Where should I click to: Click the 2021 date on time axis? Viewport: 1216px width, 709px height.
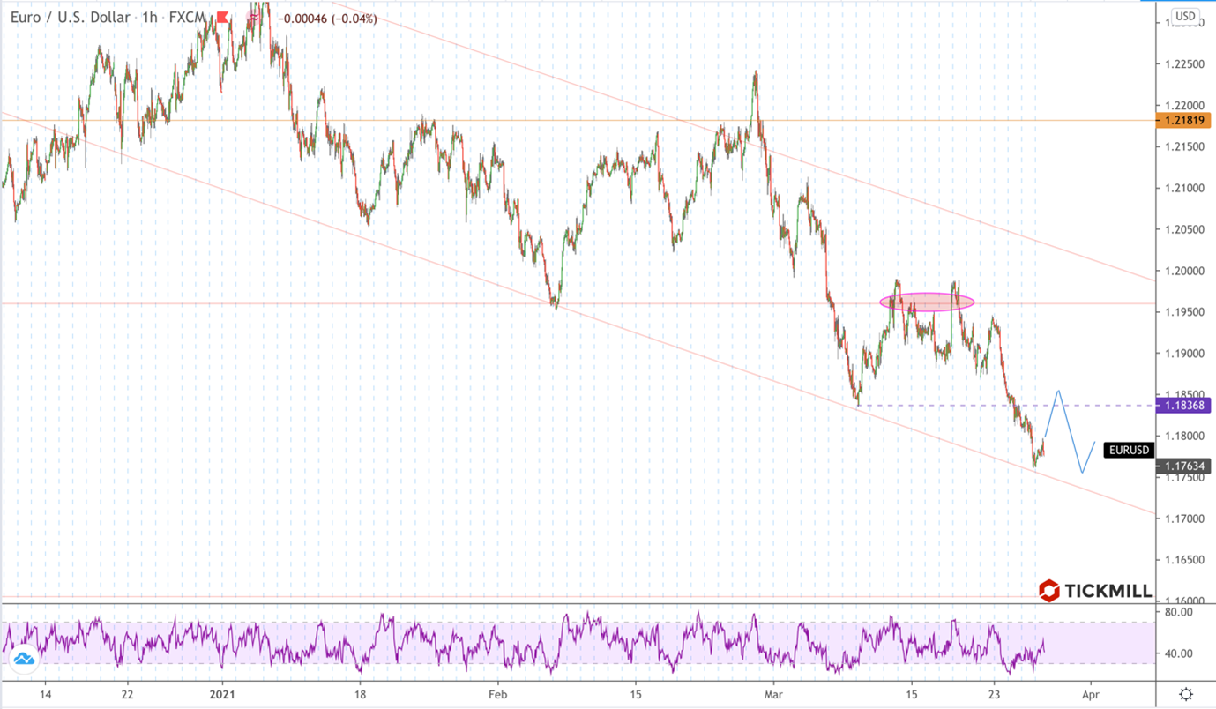coord(223,694)
